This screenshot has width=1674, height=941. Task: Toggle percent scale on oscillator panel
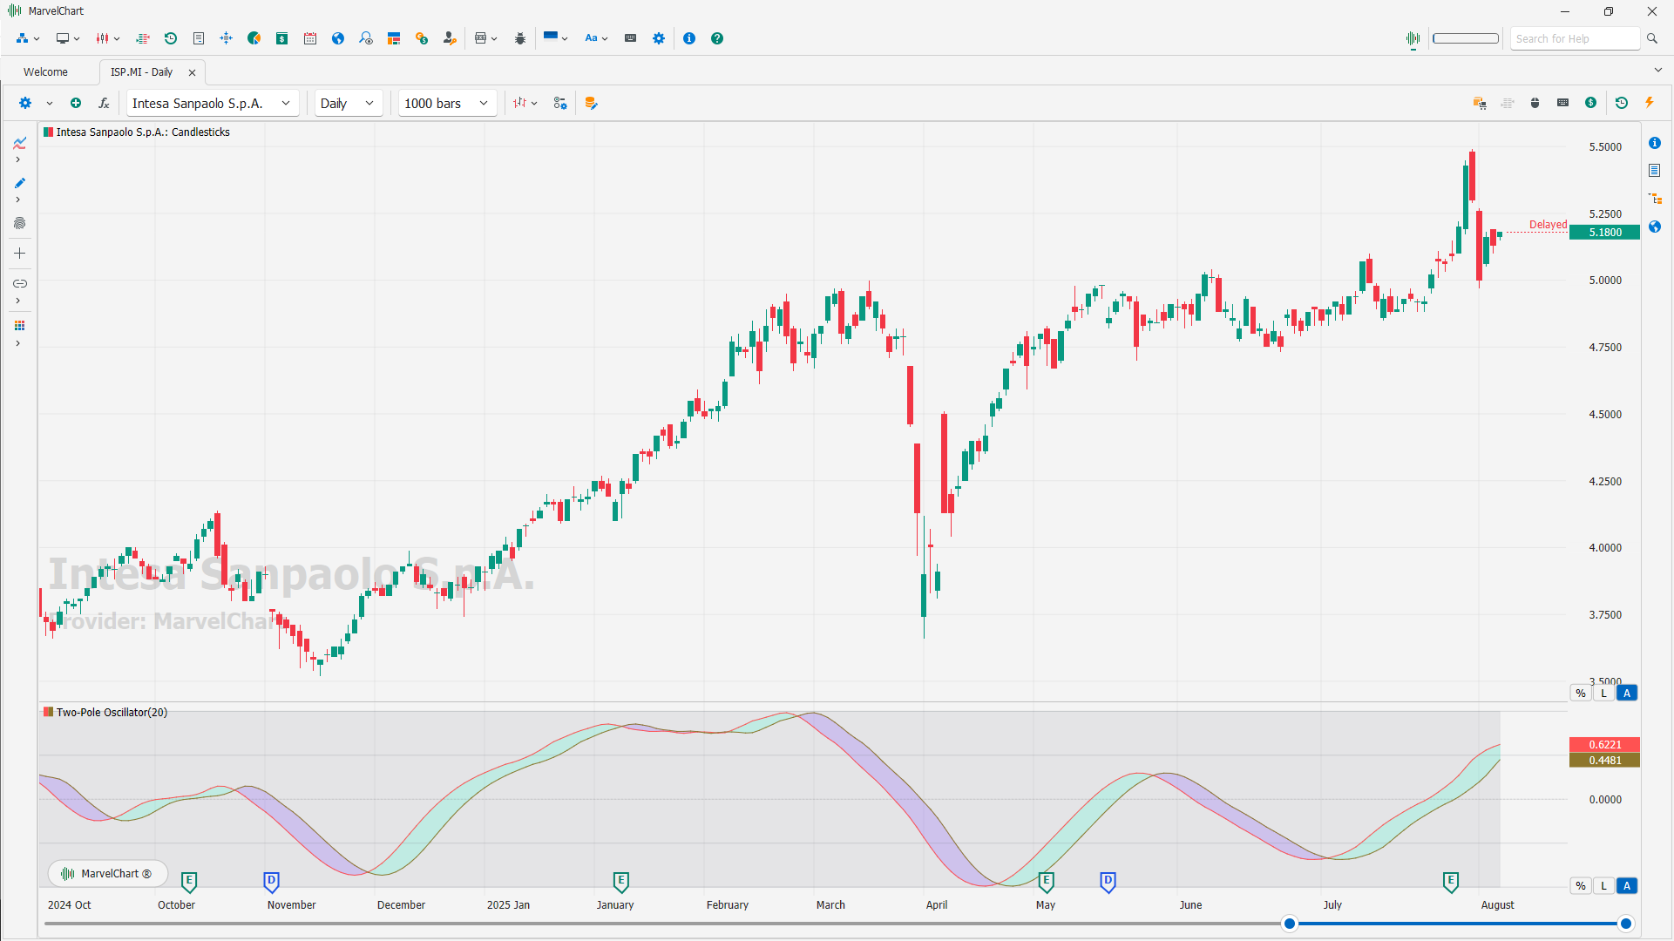coord(1581,886)
